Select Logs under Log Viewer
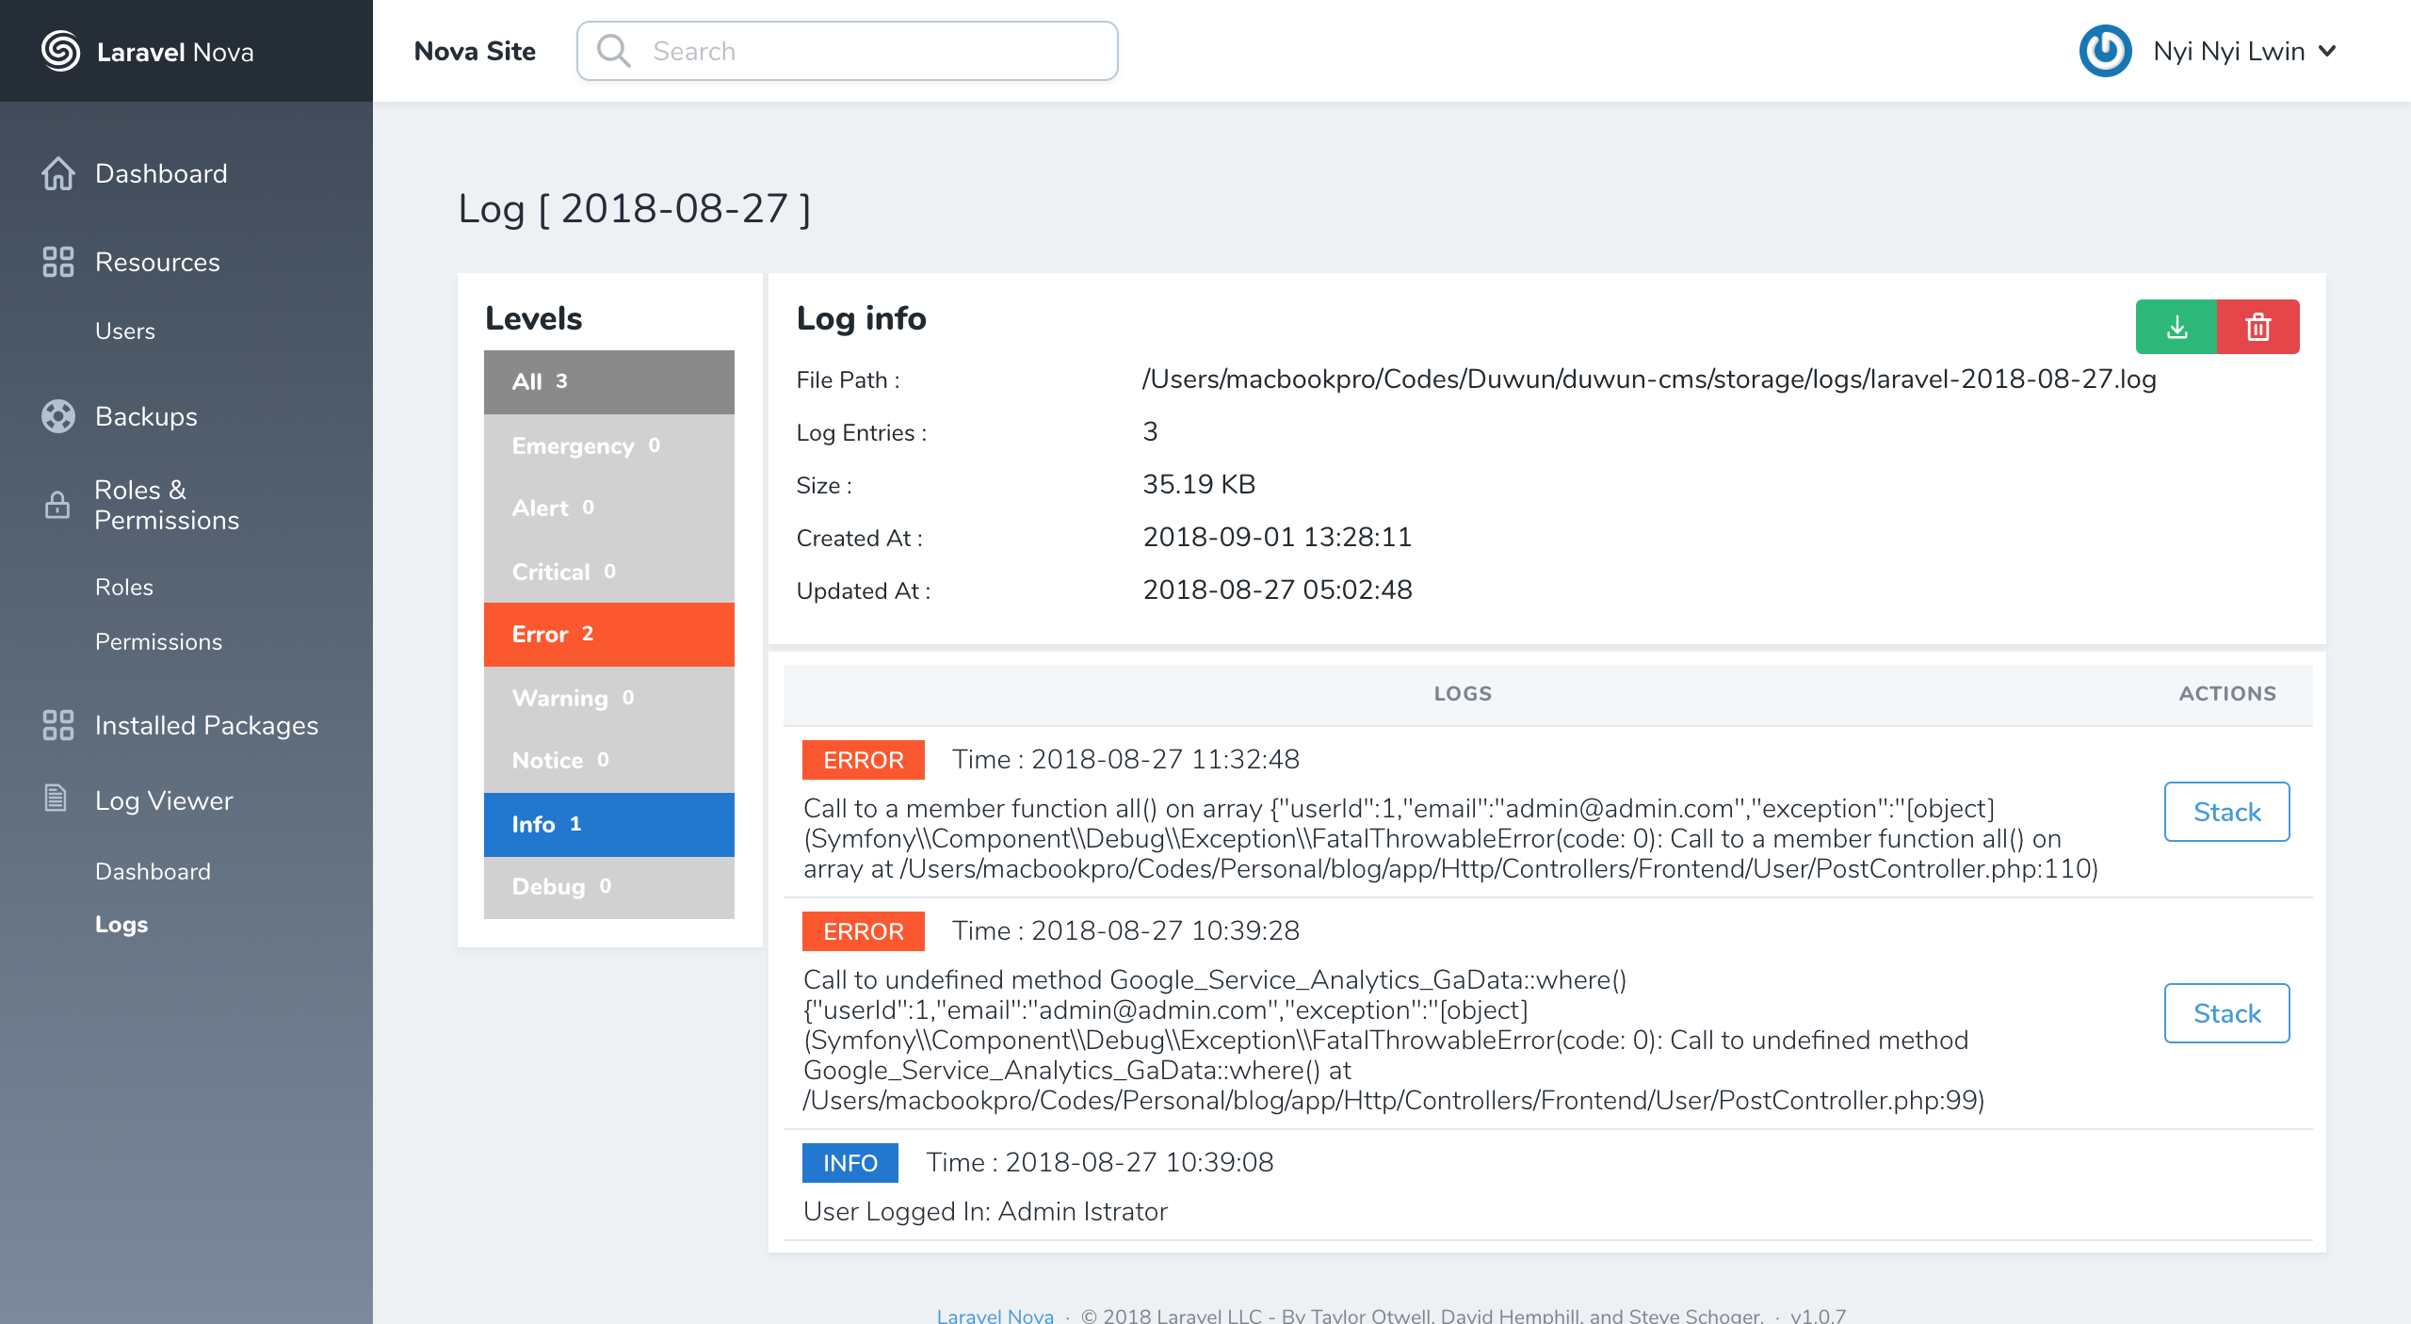Viewport: 2411px width, 1324px height. coord(121,924)
